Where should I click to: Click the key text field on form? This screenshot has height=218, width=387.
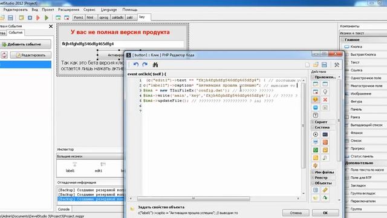click(x=122, y=44)
